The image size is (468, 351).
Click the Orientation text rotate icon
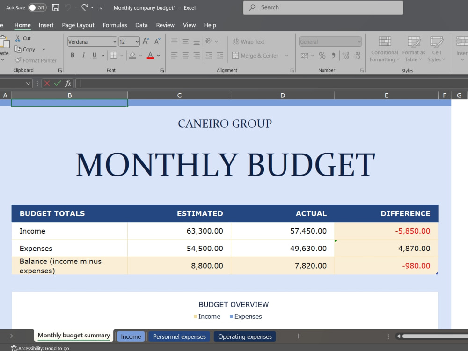[x=209, y=41]
